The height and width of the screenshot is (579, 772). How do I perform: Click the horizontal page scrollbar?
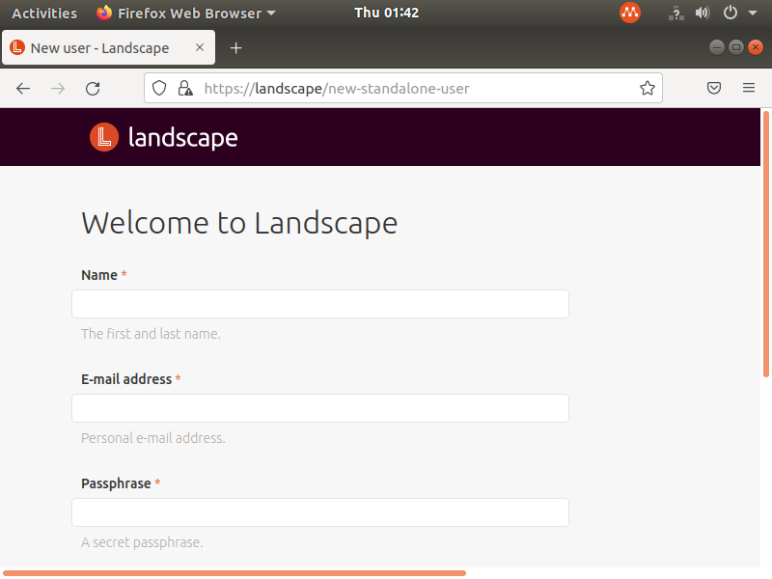click(234, 573)
